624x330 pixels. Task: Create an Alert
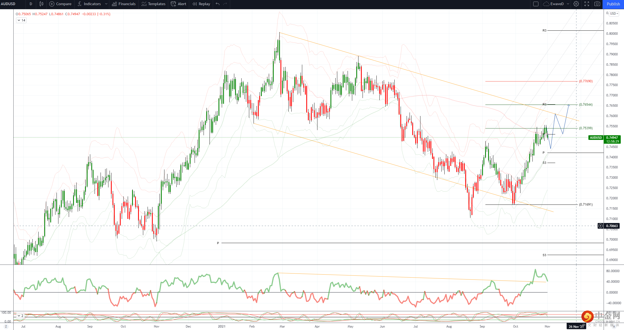(x=178, y=4)
